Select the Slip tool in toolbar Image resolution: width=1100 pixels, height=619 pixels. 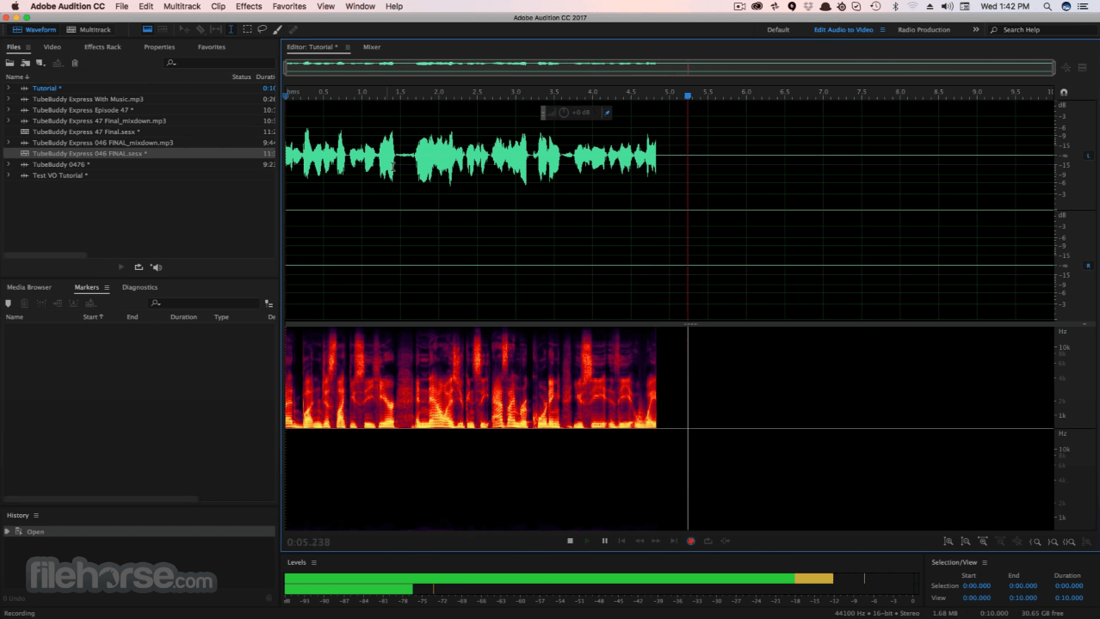216,29
